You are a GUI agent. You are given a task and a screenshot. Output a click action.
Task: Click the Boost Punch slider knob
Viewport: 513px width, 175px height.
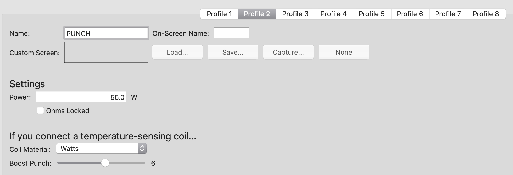pyautogui.click(x=105, y=163)
